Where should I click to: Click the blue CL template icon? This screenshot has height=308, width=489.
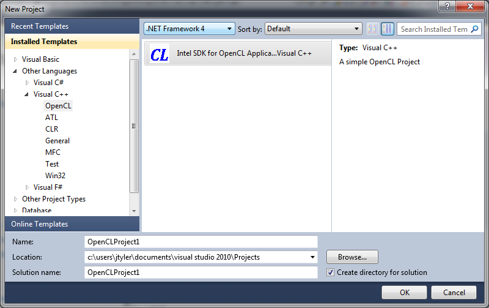(x=160, y=54)
